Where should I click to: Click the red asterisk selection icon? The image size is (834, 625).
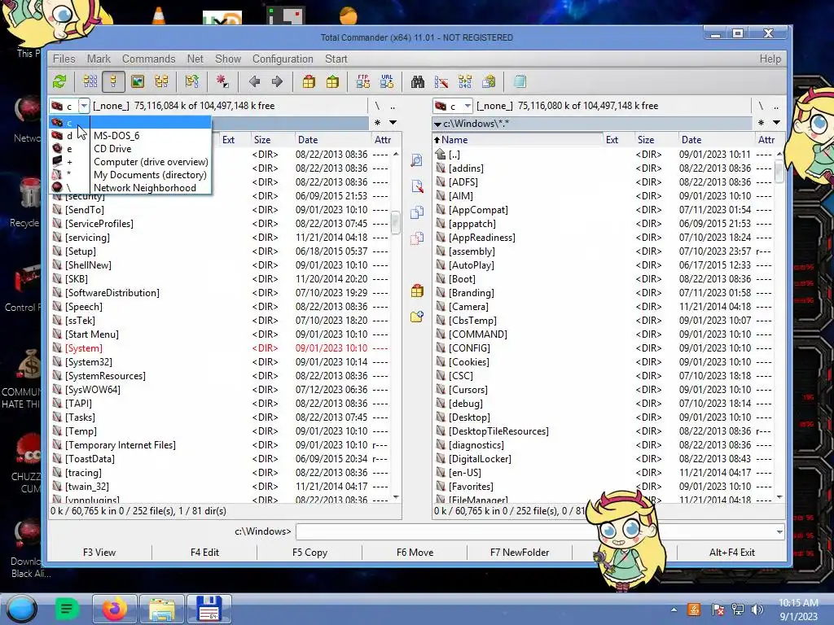222,82
